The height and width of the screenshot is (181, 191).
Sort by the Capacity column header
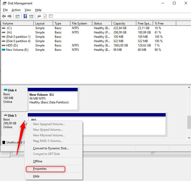[124, 23]
